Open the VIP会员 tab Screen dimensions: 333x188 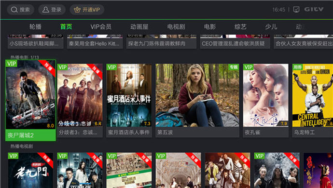(x=101, y=27)
